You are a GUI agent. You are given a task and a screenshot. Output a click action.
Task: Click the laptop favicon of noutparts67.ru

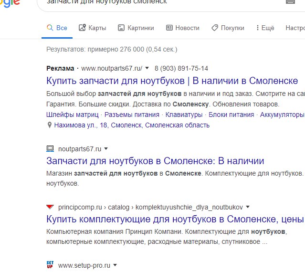(x=50, y=149)
